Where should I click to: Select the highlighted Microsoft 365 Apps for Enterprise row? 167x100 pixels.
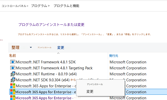[x=88, y=92]
